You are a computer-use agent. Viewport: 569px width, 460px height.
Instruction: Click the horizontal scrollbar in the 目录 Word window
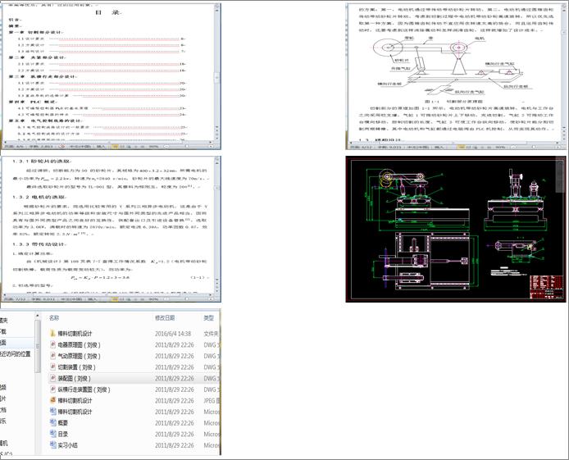click(x=108, y=142)
